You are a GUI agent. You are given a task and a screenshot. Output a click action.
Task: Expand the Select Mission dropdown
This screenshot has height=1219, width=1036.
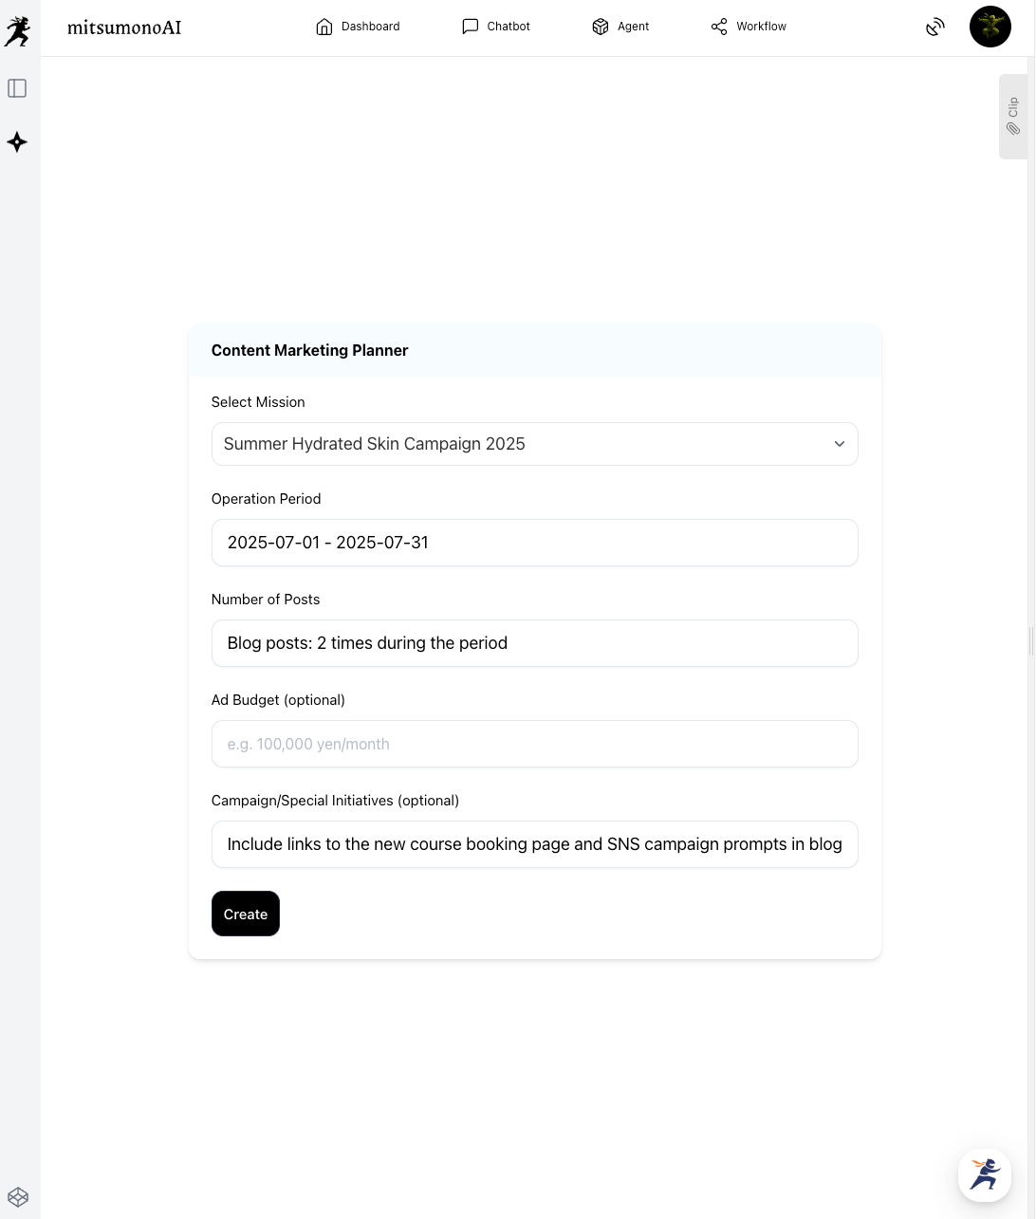click(522, 444)
